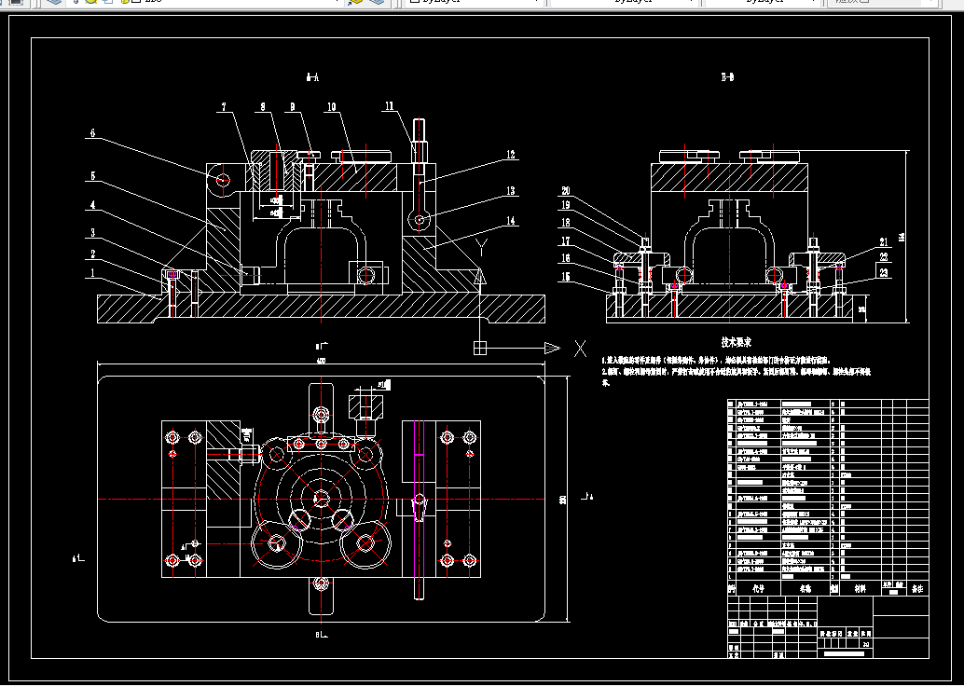Click the B-B section view title
Screen dimensions: 964x686
pos(727,77)
